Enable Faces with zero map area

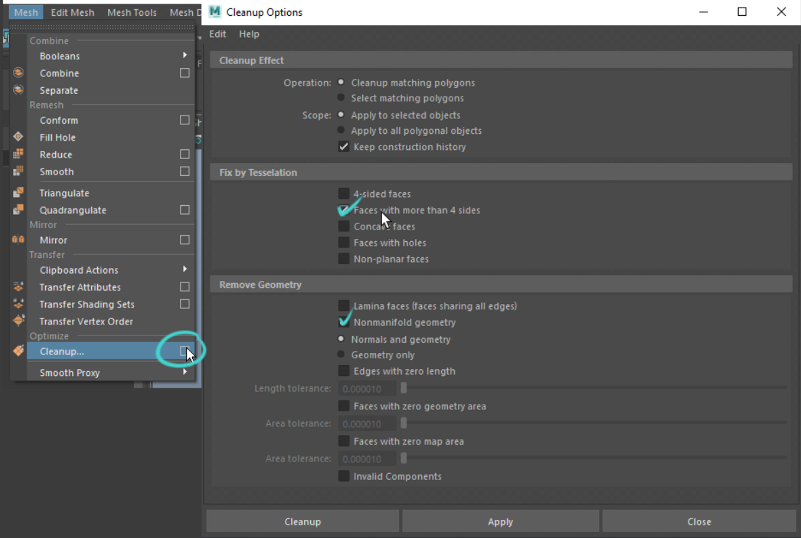[344, 441]
